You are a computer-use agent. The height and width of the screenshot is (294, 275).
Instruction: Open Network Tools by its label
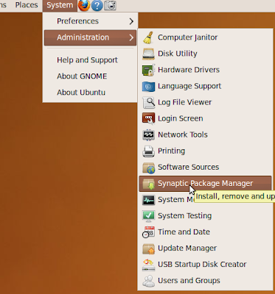click(x=183, y=135)
